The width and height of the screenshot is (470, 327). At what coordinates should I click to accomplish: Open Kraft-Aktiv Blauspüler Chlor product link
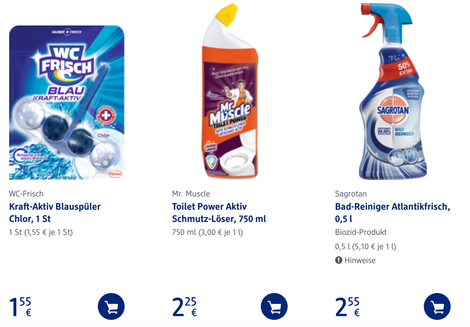click(55, 212)
